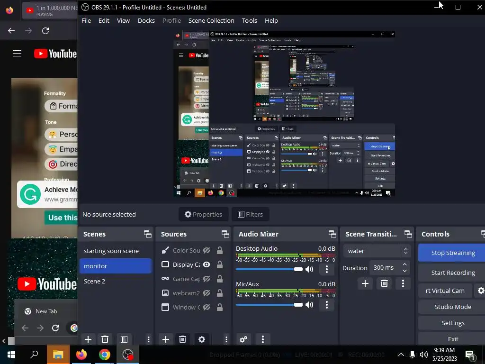Open Windows Start menu
Screen dimensions: 485x364
click(11, 355)
